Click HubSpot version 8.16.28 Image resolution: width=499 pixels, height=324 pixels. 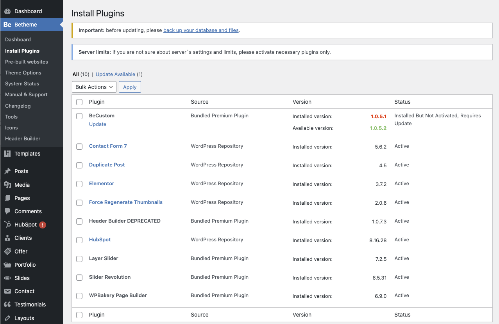coord(378,240)
